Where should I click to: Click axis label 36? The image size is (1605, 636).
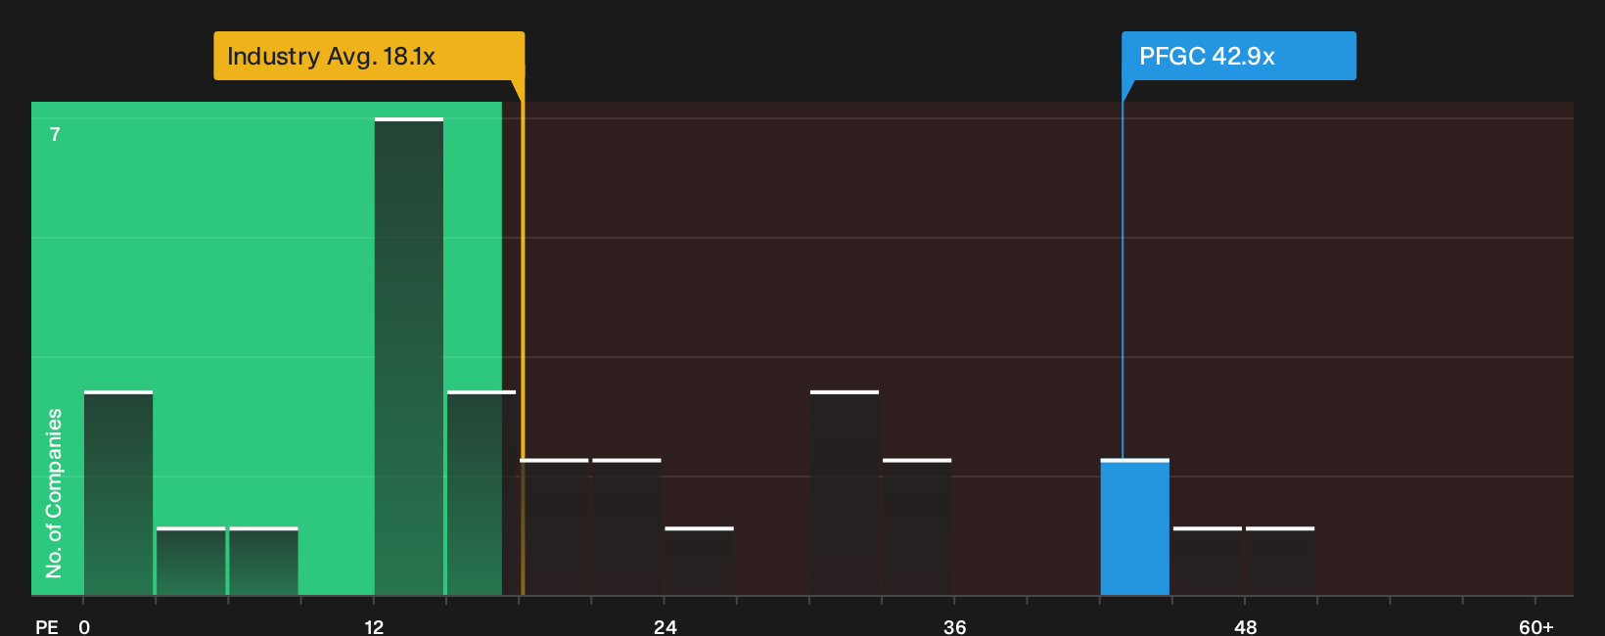tap(955, 627)
